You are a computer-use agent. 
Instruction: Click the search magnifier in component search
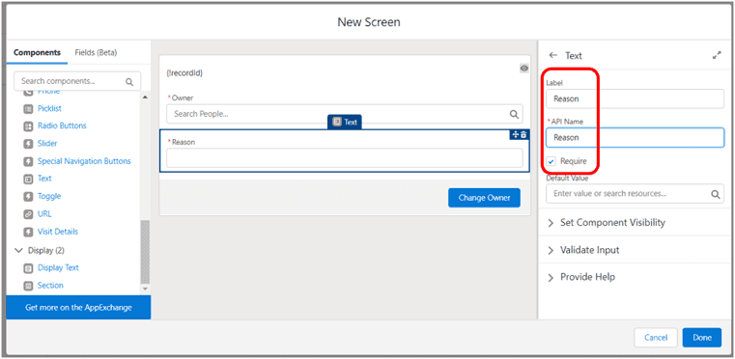coord(129,82)
